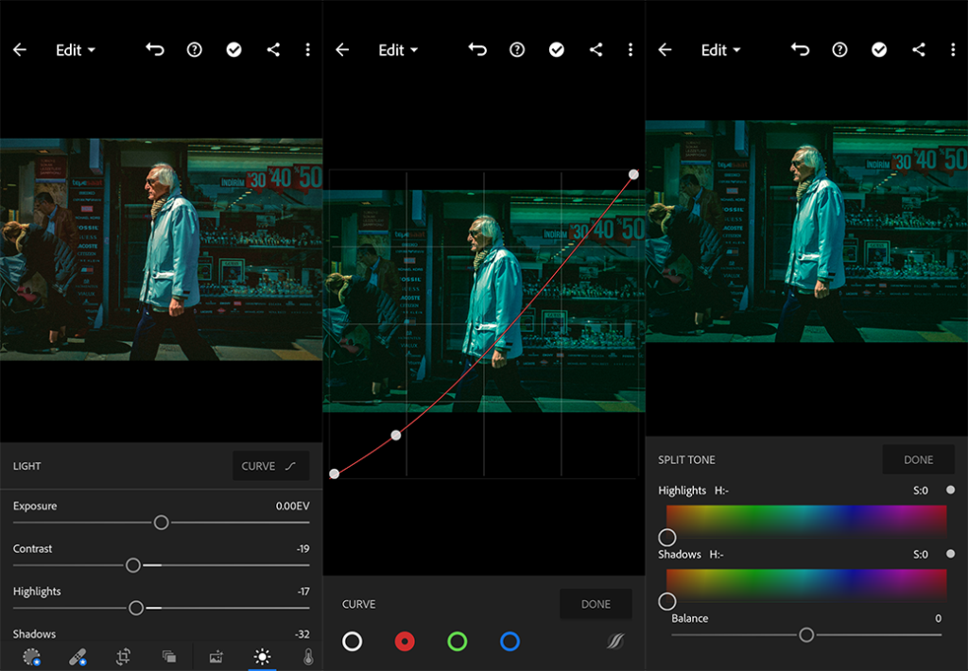Click the Balance slider handle
968x671 pixels.
pyautogui.click(x=806, y=635)
